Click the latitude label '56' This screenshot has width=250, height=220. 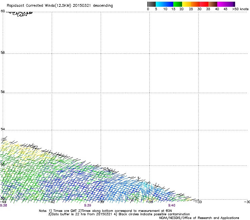click(x=3, y=92)
